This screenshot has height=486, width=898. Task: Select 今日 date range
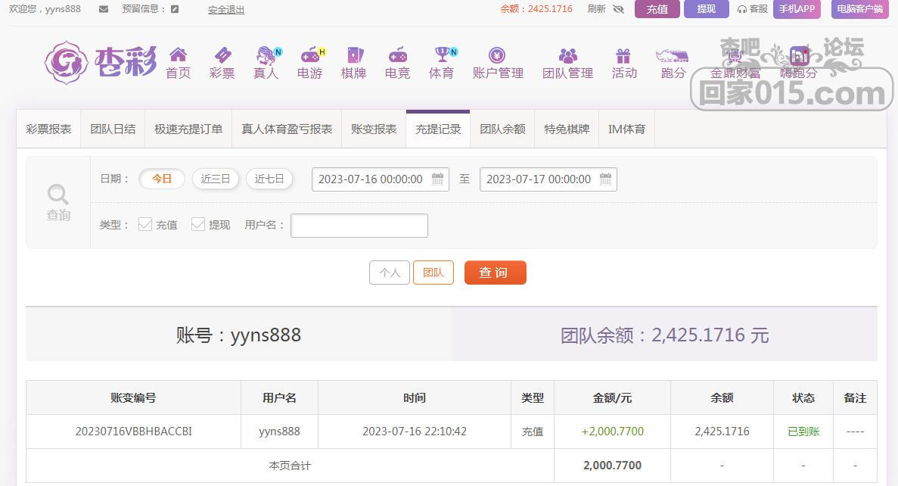pyautogui.click(x=161, y=179)
